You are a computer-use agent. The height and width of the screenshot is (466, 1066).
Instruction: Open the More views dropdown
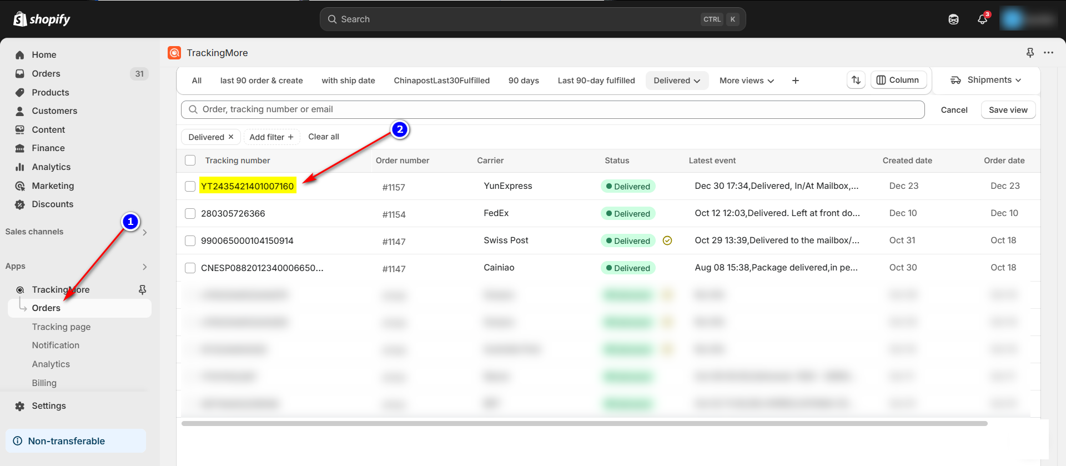pyautogui.click(x=747, y=81)
